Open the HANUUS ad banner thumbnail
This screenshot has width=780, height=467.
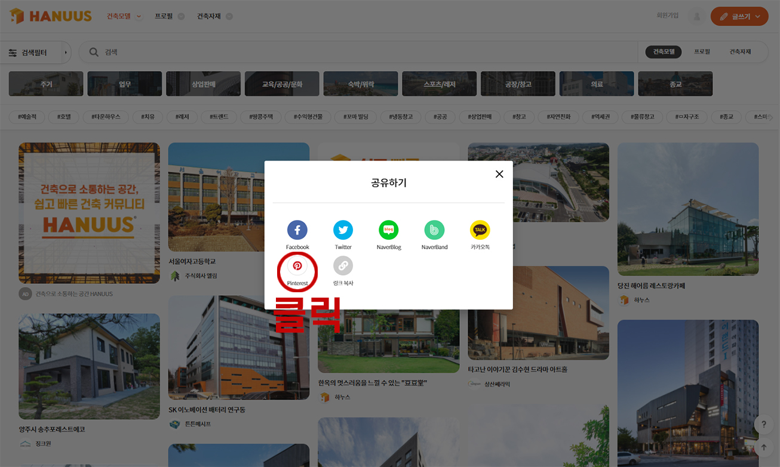tap(89, 213)
